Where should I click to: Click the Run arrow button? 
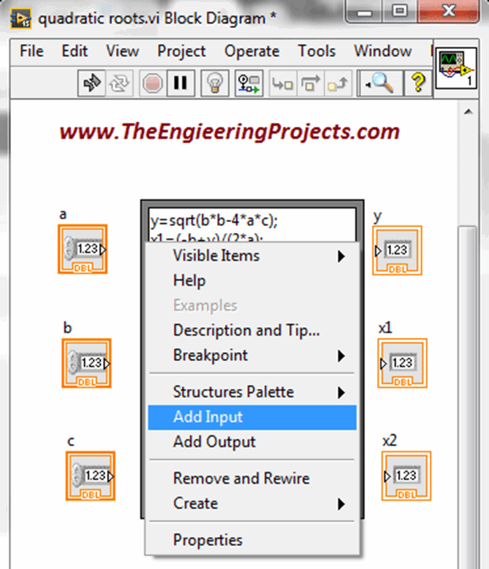click(92, 83)
